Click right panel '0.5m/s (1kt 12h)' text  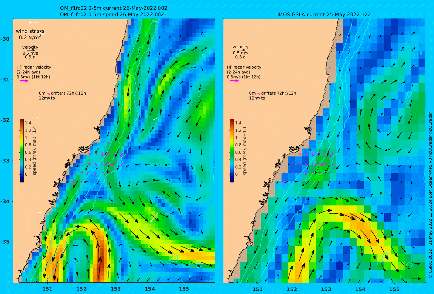(243, 77)
